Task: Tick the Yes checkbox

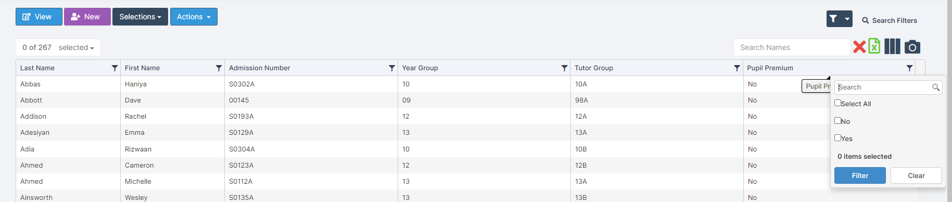Action: pos(837,138)
